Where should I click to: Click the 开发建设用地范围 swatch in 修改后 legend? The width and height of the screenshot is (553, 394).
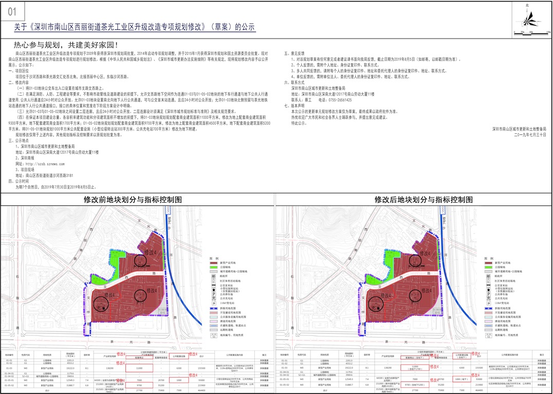pos(488,313)
